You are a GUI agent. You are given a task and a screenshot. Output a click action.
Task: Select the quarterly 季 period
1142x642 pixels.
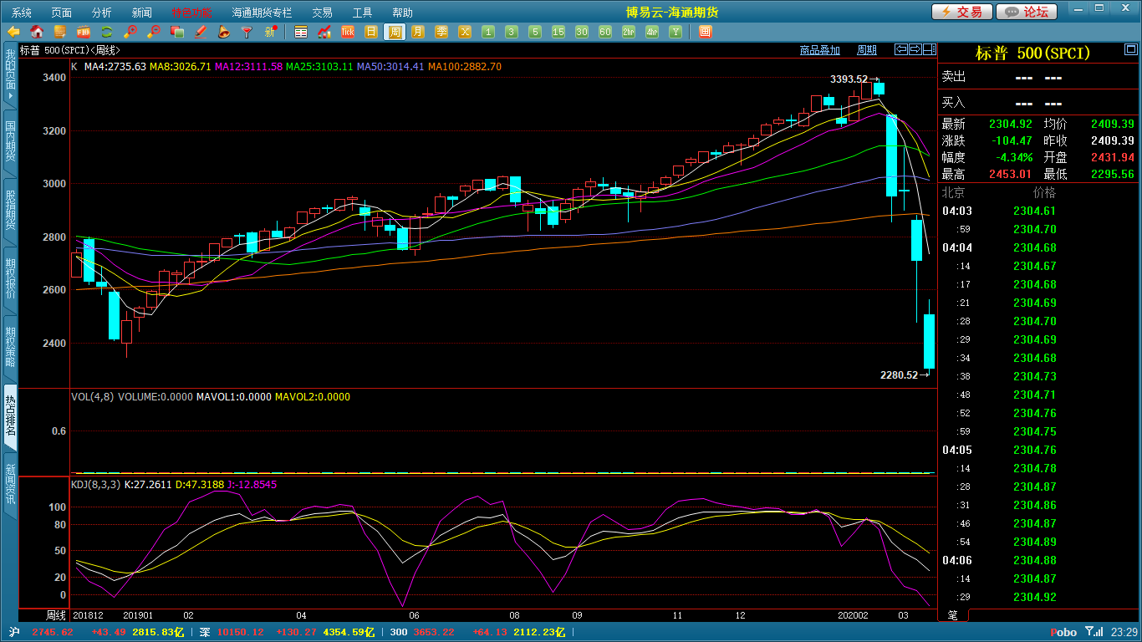(x=441, y=32)
